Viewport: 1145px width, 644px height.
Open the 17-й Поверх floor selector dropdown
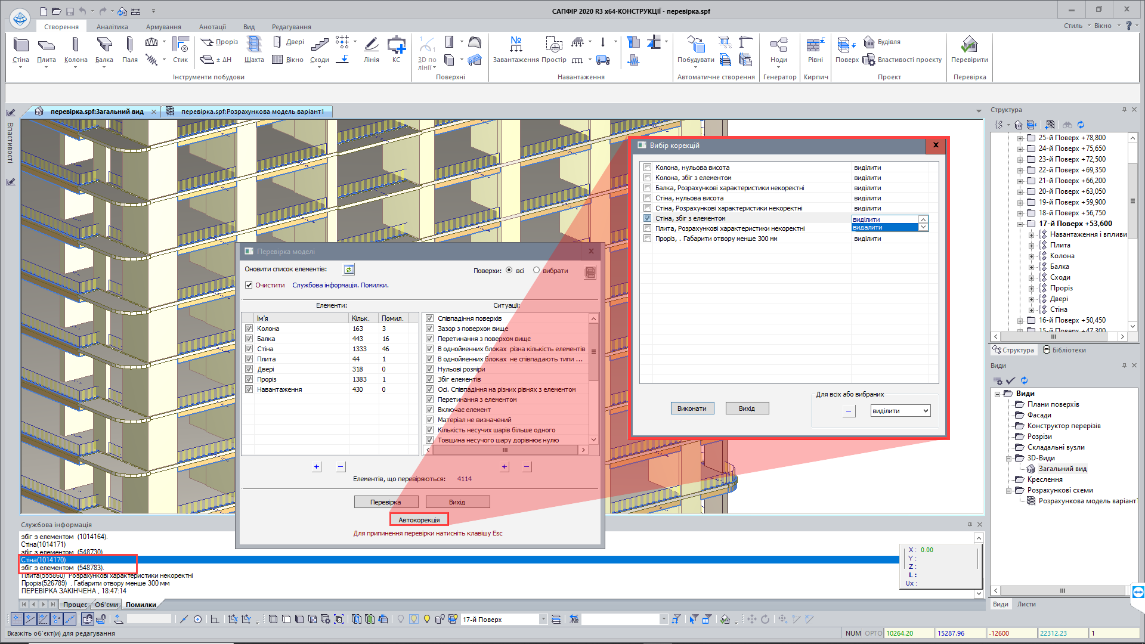[543, 620]
